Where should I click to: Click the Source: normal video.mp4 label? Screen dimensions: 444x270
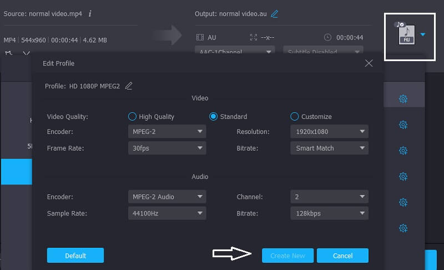(x=43, y=13)
